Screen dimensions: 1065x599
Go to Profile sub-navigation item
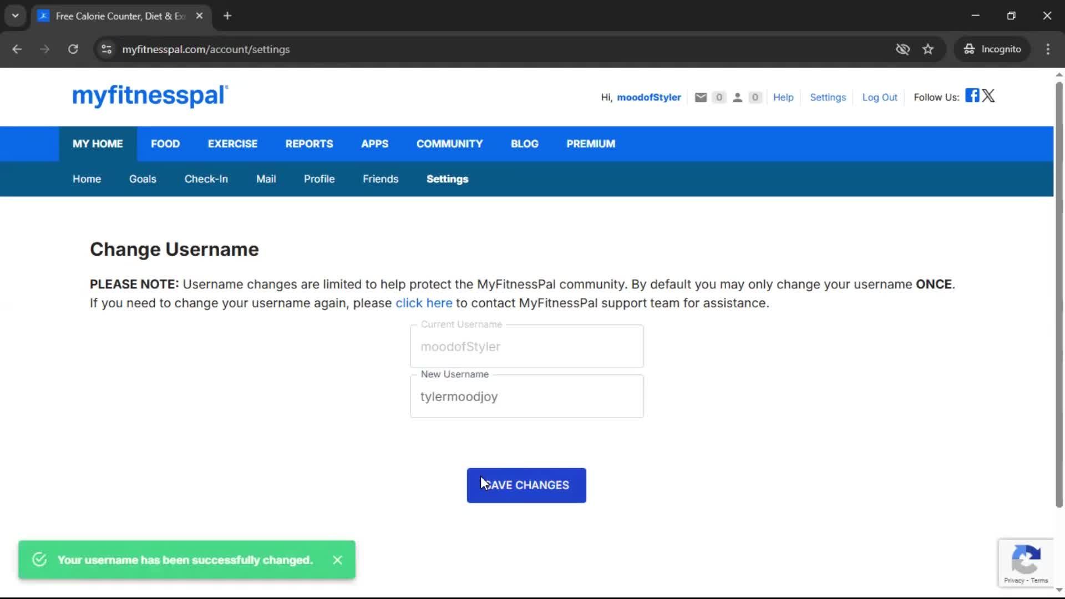[x=319, y=179]
